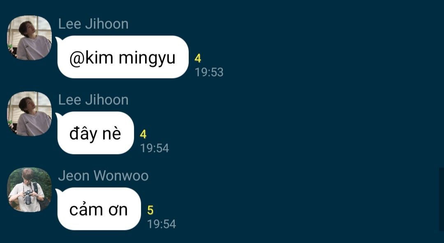Tap the 19:54 timestamp beside 'đây nè'
The image size is (444, 243).
pyautogui.click(x=155, y=148)
